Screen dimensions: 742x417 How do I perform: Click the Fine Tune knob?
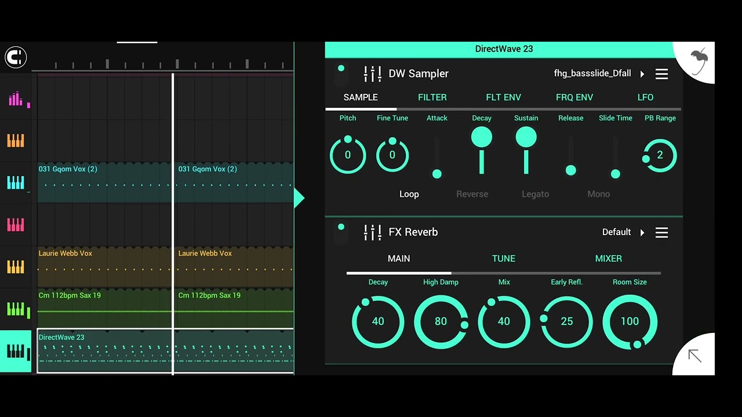pos(392,154)
